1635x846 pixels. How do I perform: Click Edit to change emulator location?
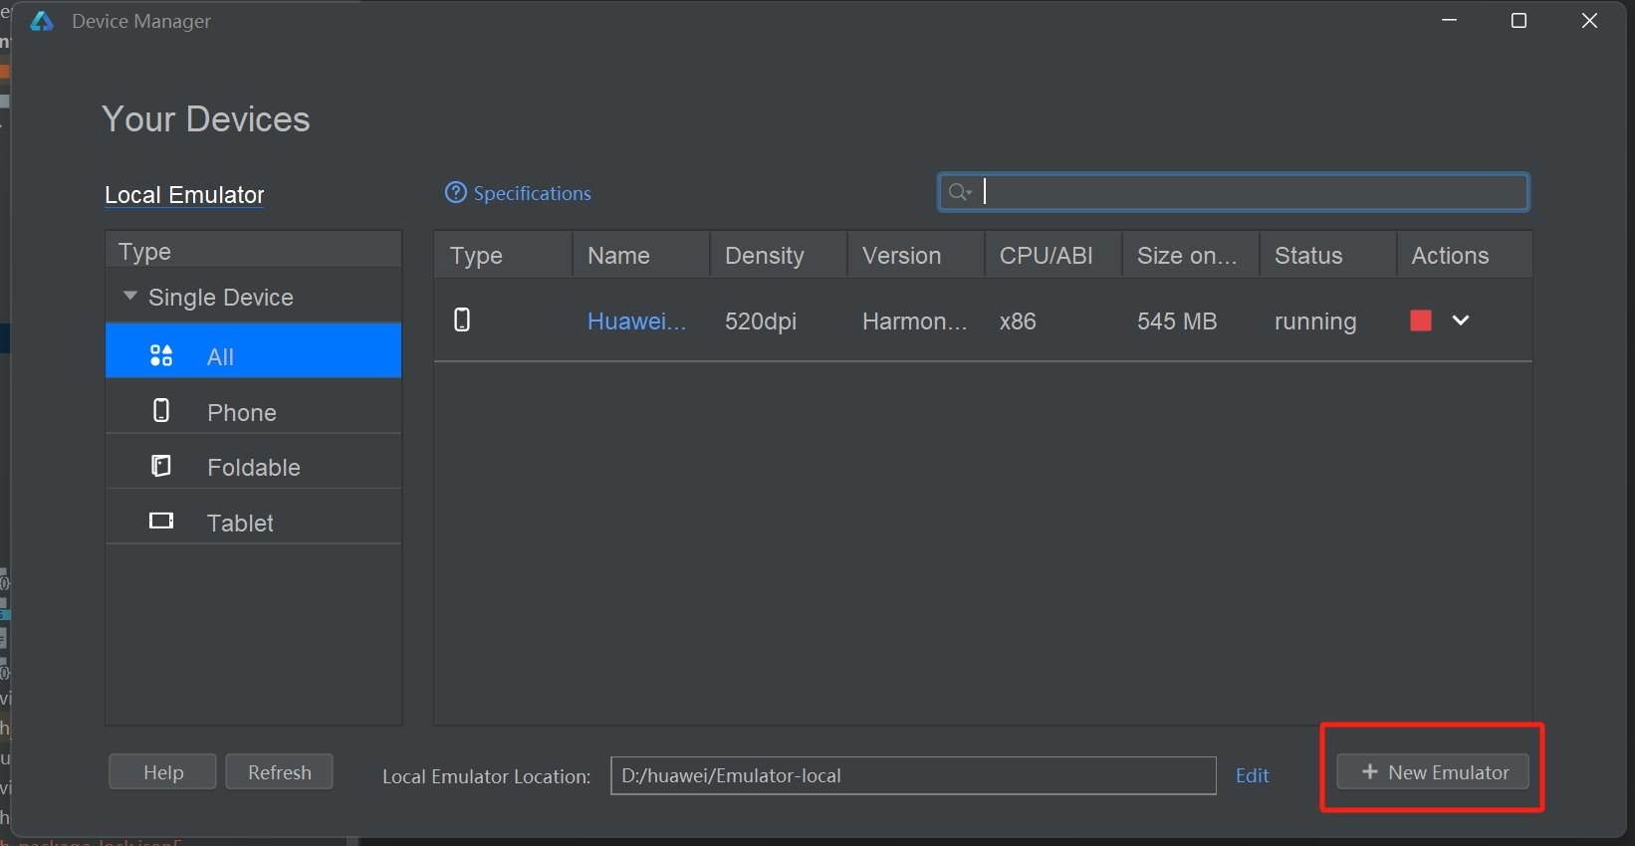[x=1253, y=775]
